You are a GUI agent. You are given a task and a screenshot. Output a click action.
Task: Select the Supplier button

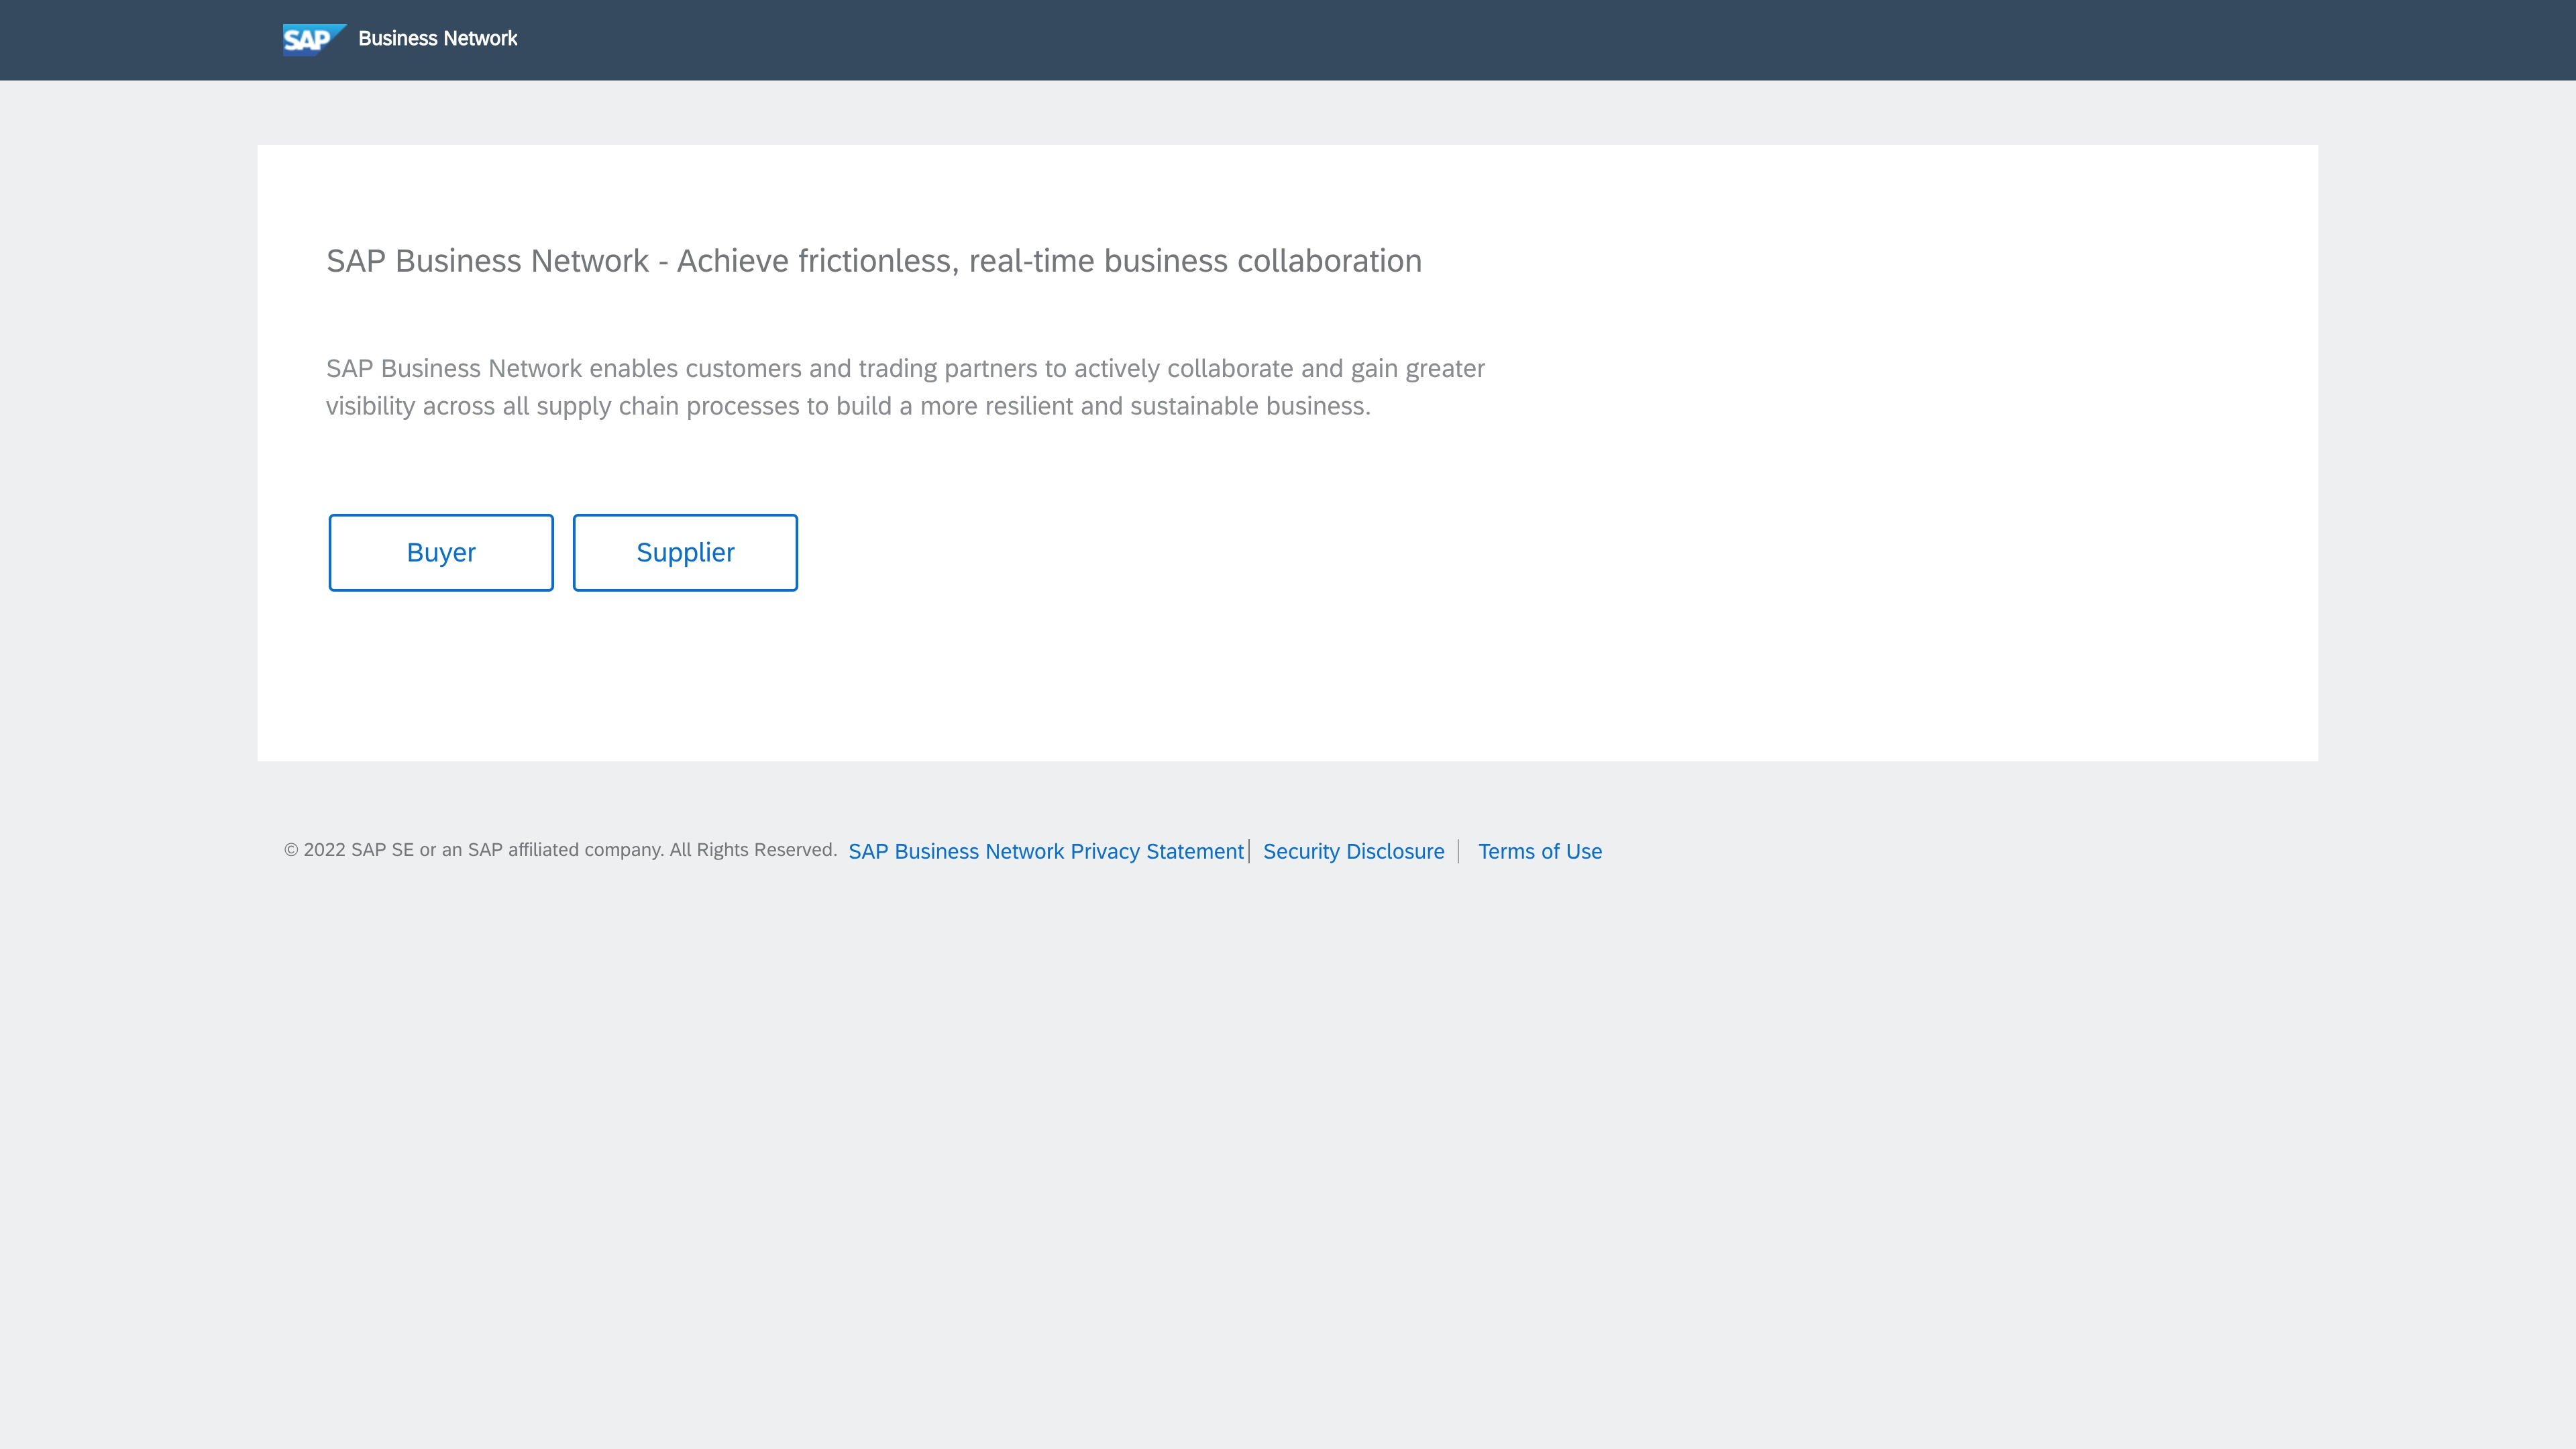685,552
